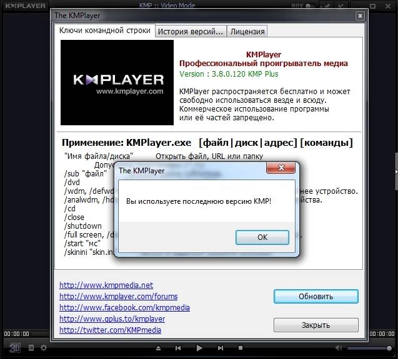The image size is (398, 359).
Task: Adjust the volume slider
Action: [370, 348]
